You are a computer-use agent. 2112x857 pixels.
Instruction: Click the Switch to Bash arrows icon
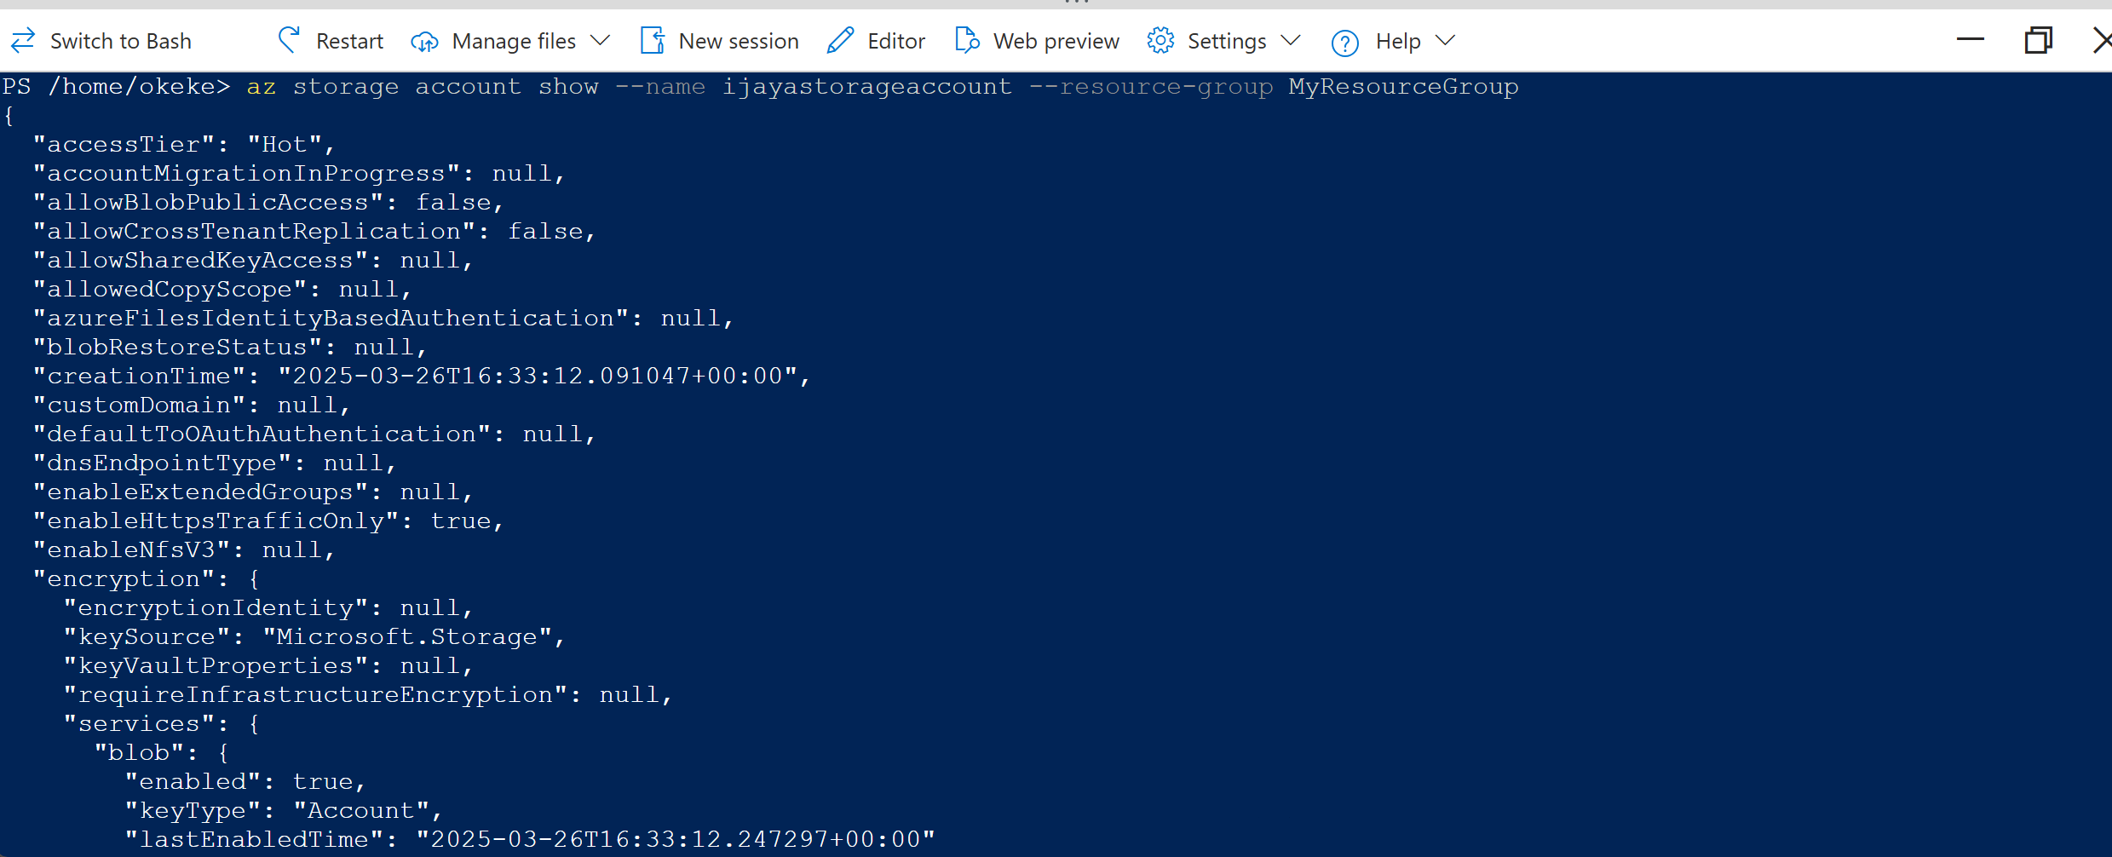click(23, 40)
